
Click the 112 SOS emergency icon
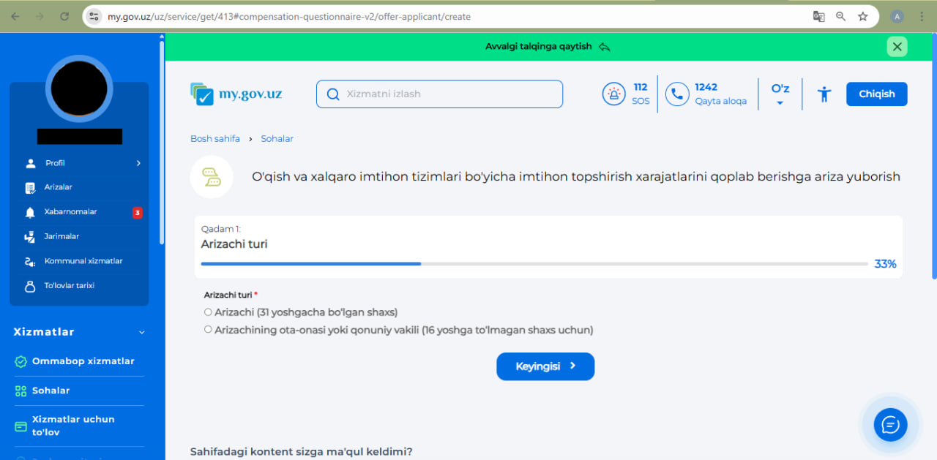pyautogui.click(x=614, y=94)
